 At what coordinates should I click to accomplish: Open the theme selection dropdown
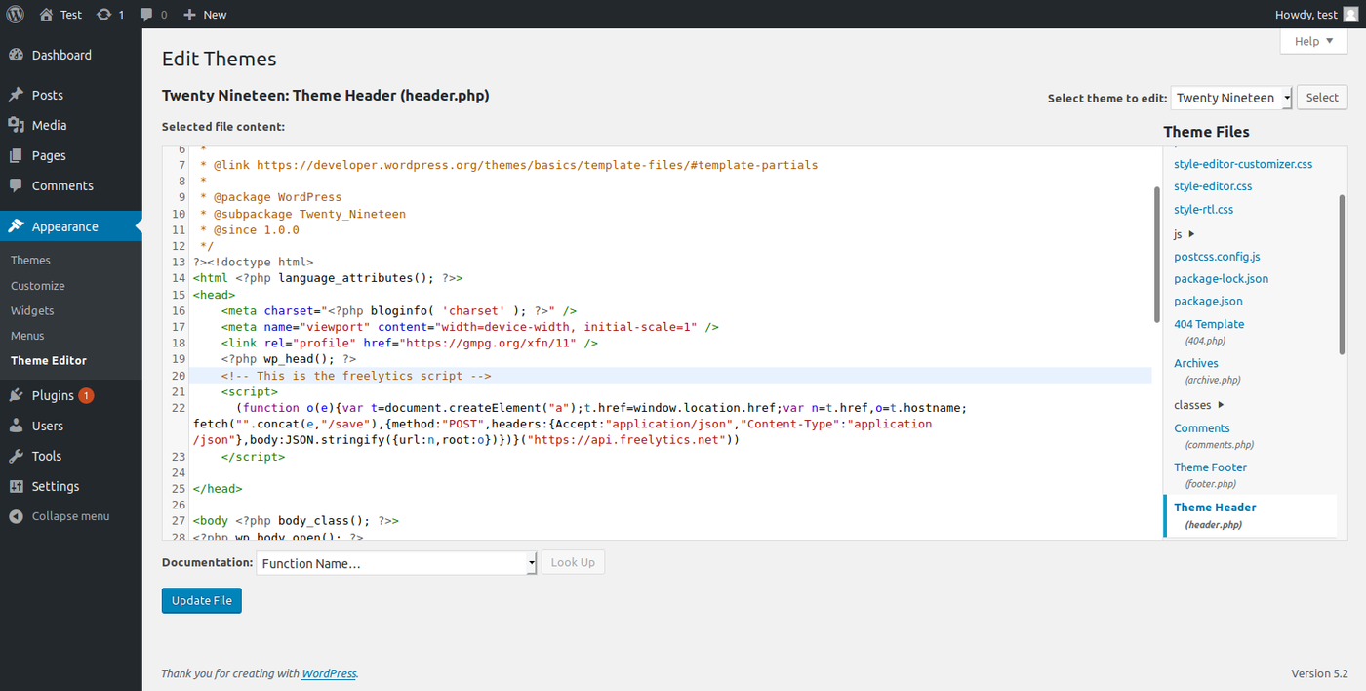1231,98
